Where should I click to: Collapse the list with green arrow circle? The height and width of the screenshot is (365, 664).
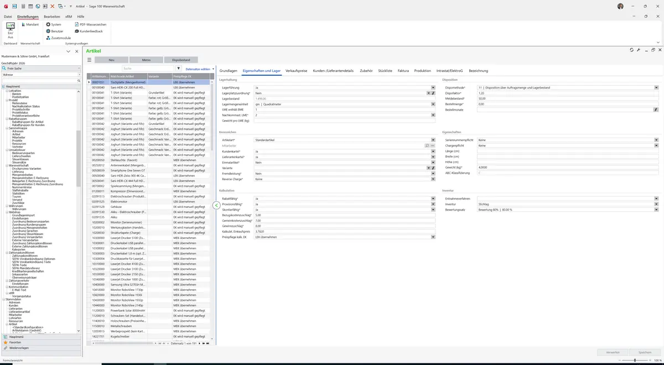tap(216, 205)
